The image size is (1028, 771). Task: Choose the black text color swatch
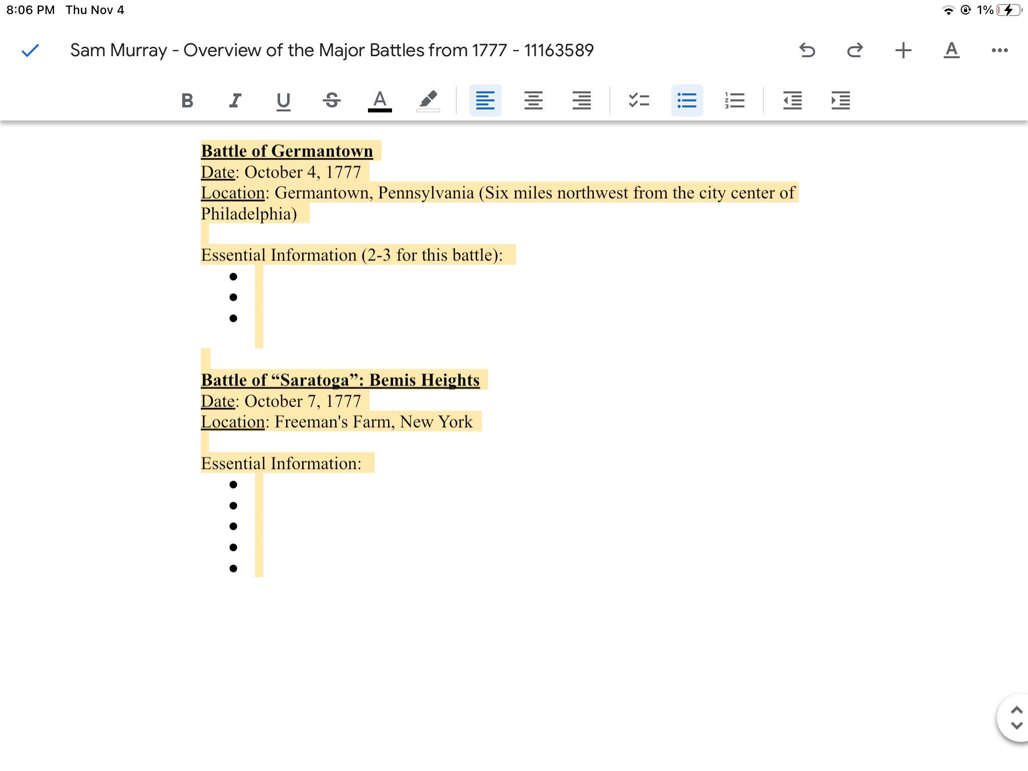coord(379,100)
